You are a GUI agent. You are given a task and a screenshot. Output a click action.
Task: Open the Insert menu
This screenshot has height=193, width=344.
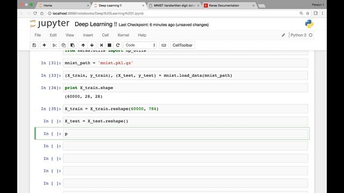(88, 35)
